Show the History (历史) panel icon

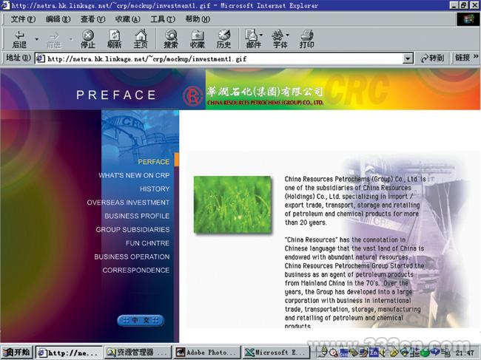223,38
